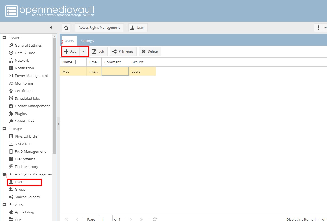Open the dropdown arrow beside the options menu
Screen dimensions: 327x221
(x=325, y=28)
